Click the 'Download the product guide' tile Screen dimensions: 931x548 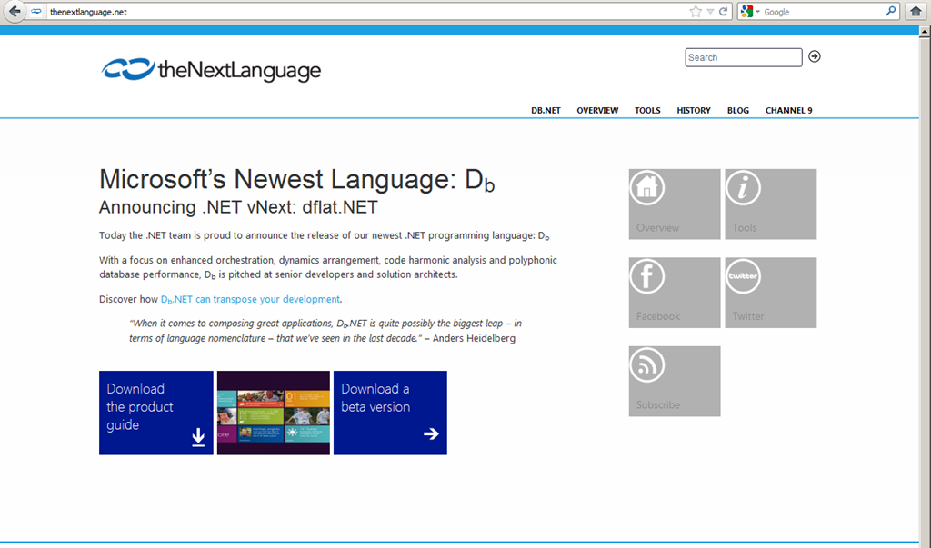[155, 413]
